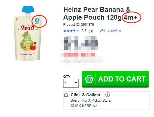
Task: Click the review count (3)
Action: 91,31
